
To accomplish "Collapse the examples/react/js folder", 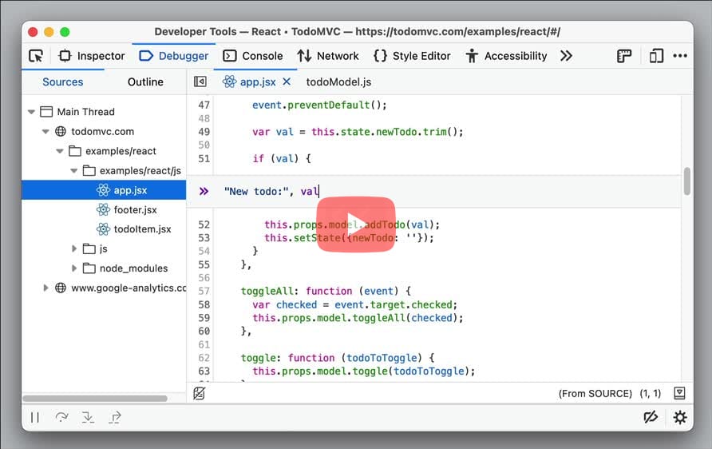I will (x=74, y=171).
